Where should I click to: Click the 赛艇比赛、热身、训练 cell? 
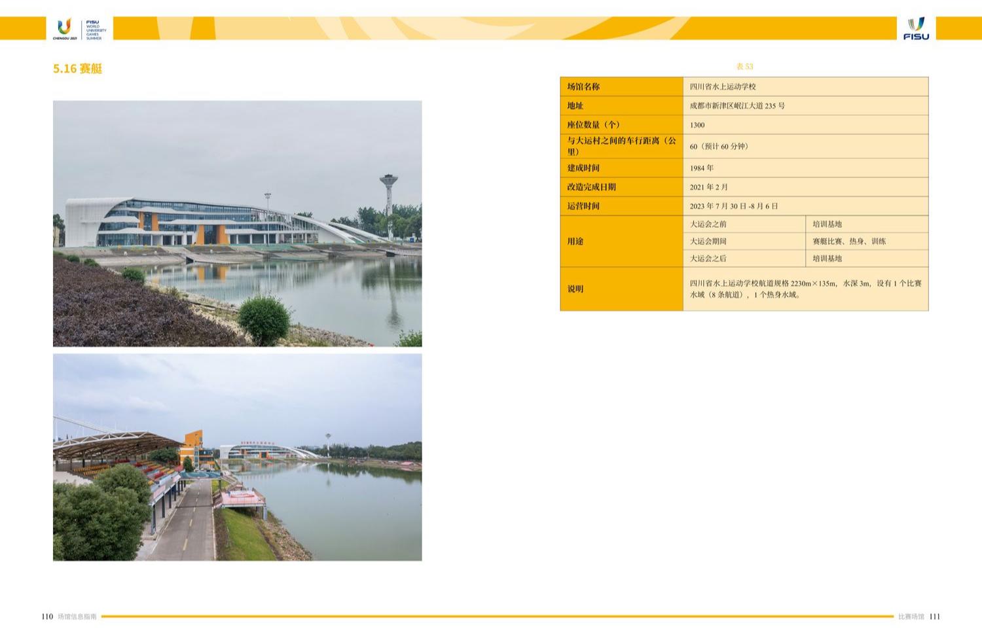click(849, 241)
